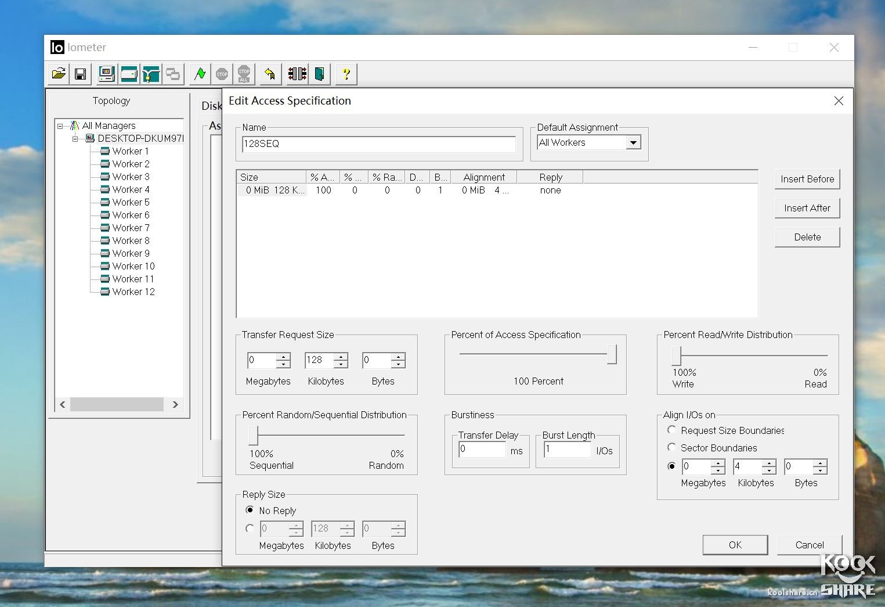Click the Exit door icon
The width and height of the screenshot is (885, 607).
click(319, 74)
